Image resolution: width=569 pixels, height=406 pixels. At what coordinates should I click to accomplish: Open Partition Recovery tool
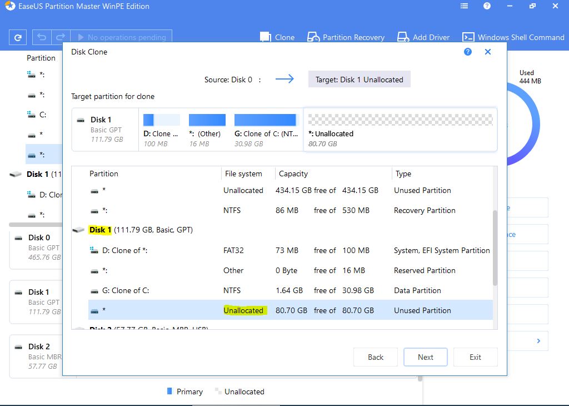[346, 37]
